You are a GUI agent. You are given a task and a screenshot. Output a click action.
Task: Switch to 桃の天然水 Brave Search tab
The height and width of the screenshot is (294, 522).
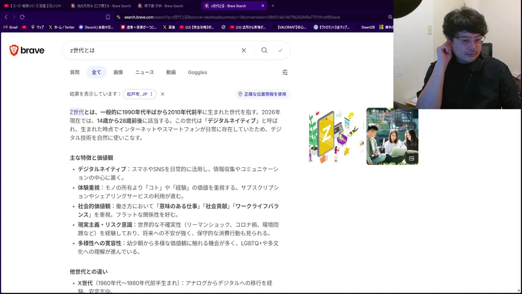(100, 6)
